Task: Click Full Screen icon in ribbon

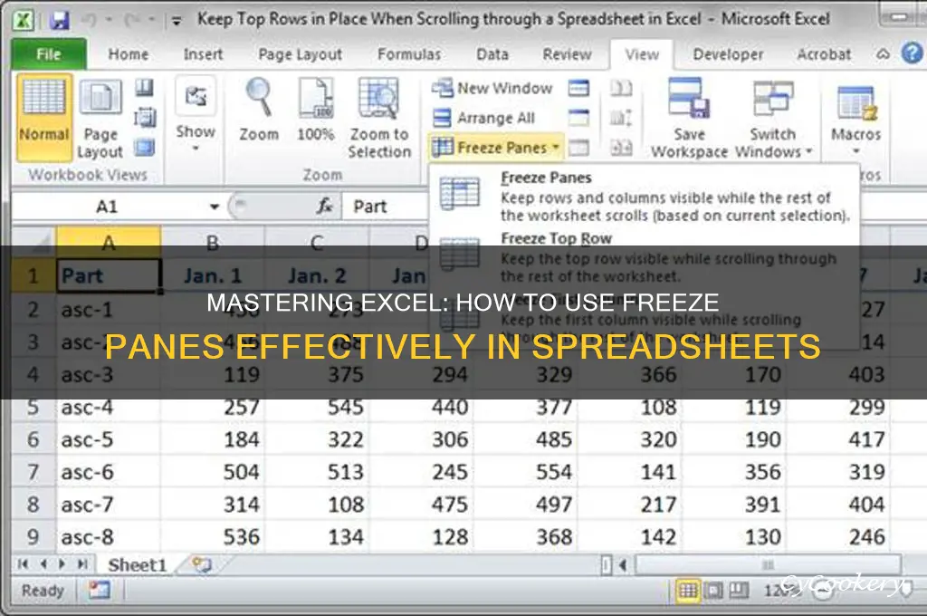Action: 144,148
